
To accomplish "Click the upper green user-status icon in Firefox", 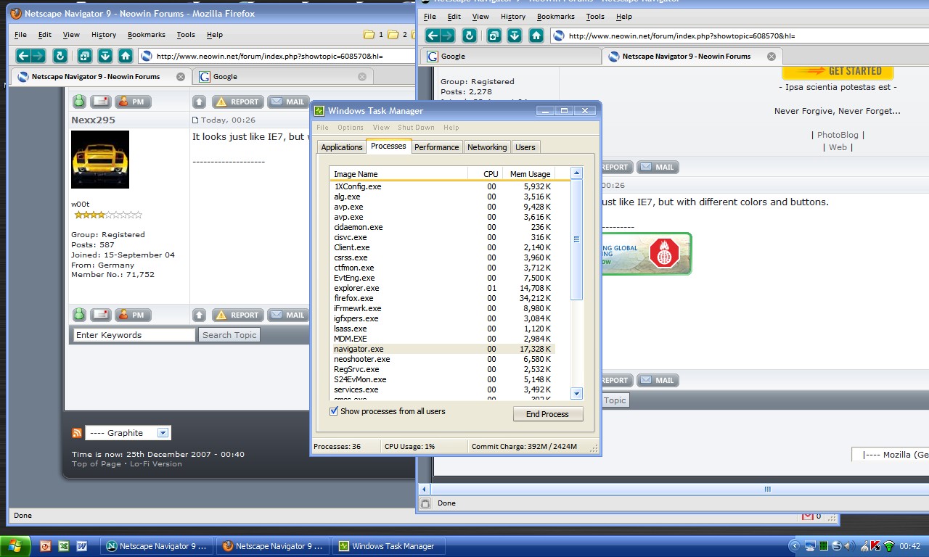I will pyautogui.click(x=79, y=102).
